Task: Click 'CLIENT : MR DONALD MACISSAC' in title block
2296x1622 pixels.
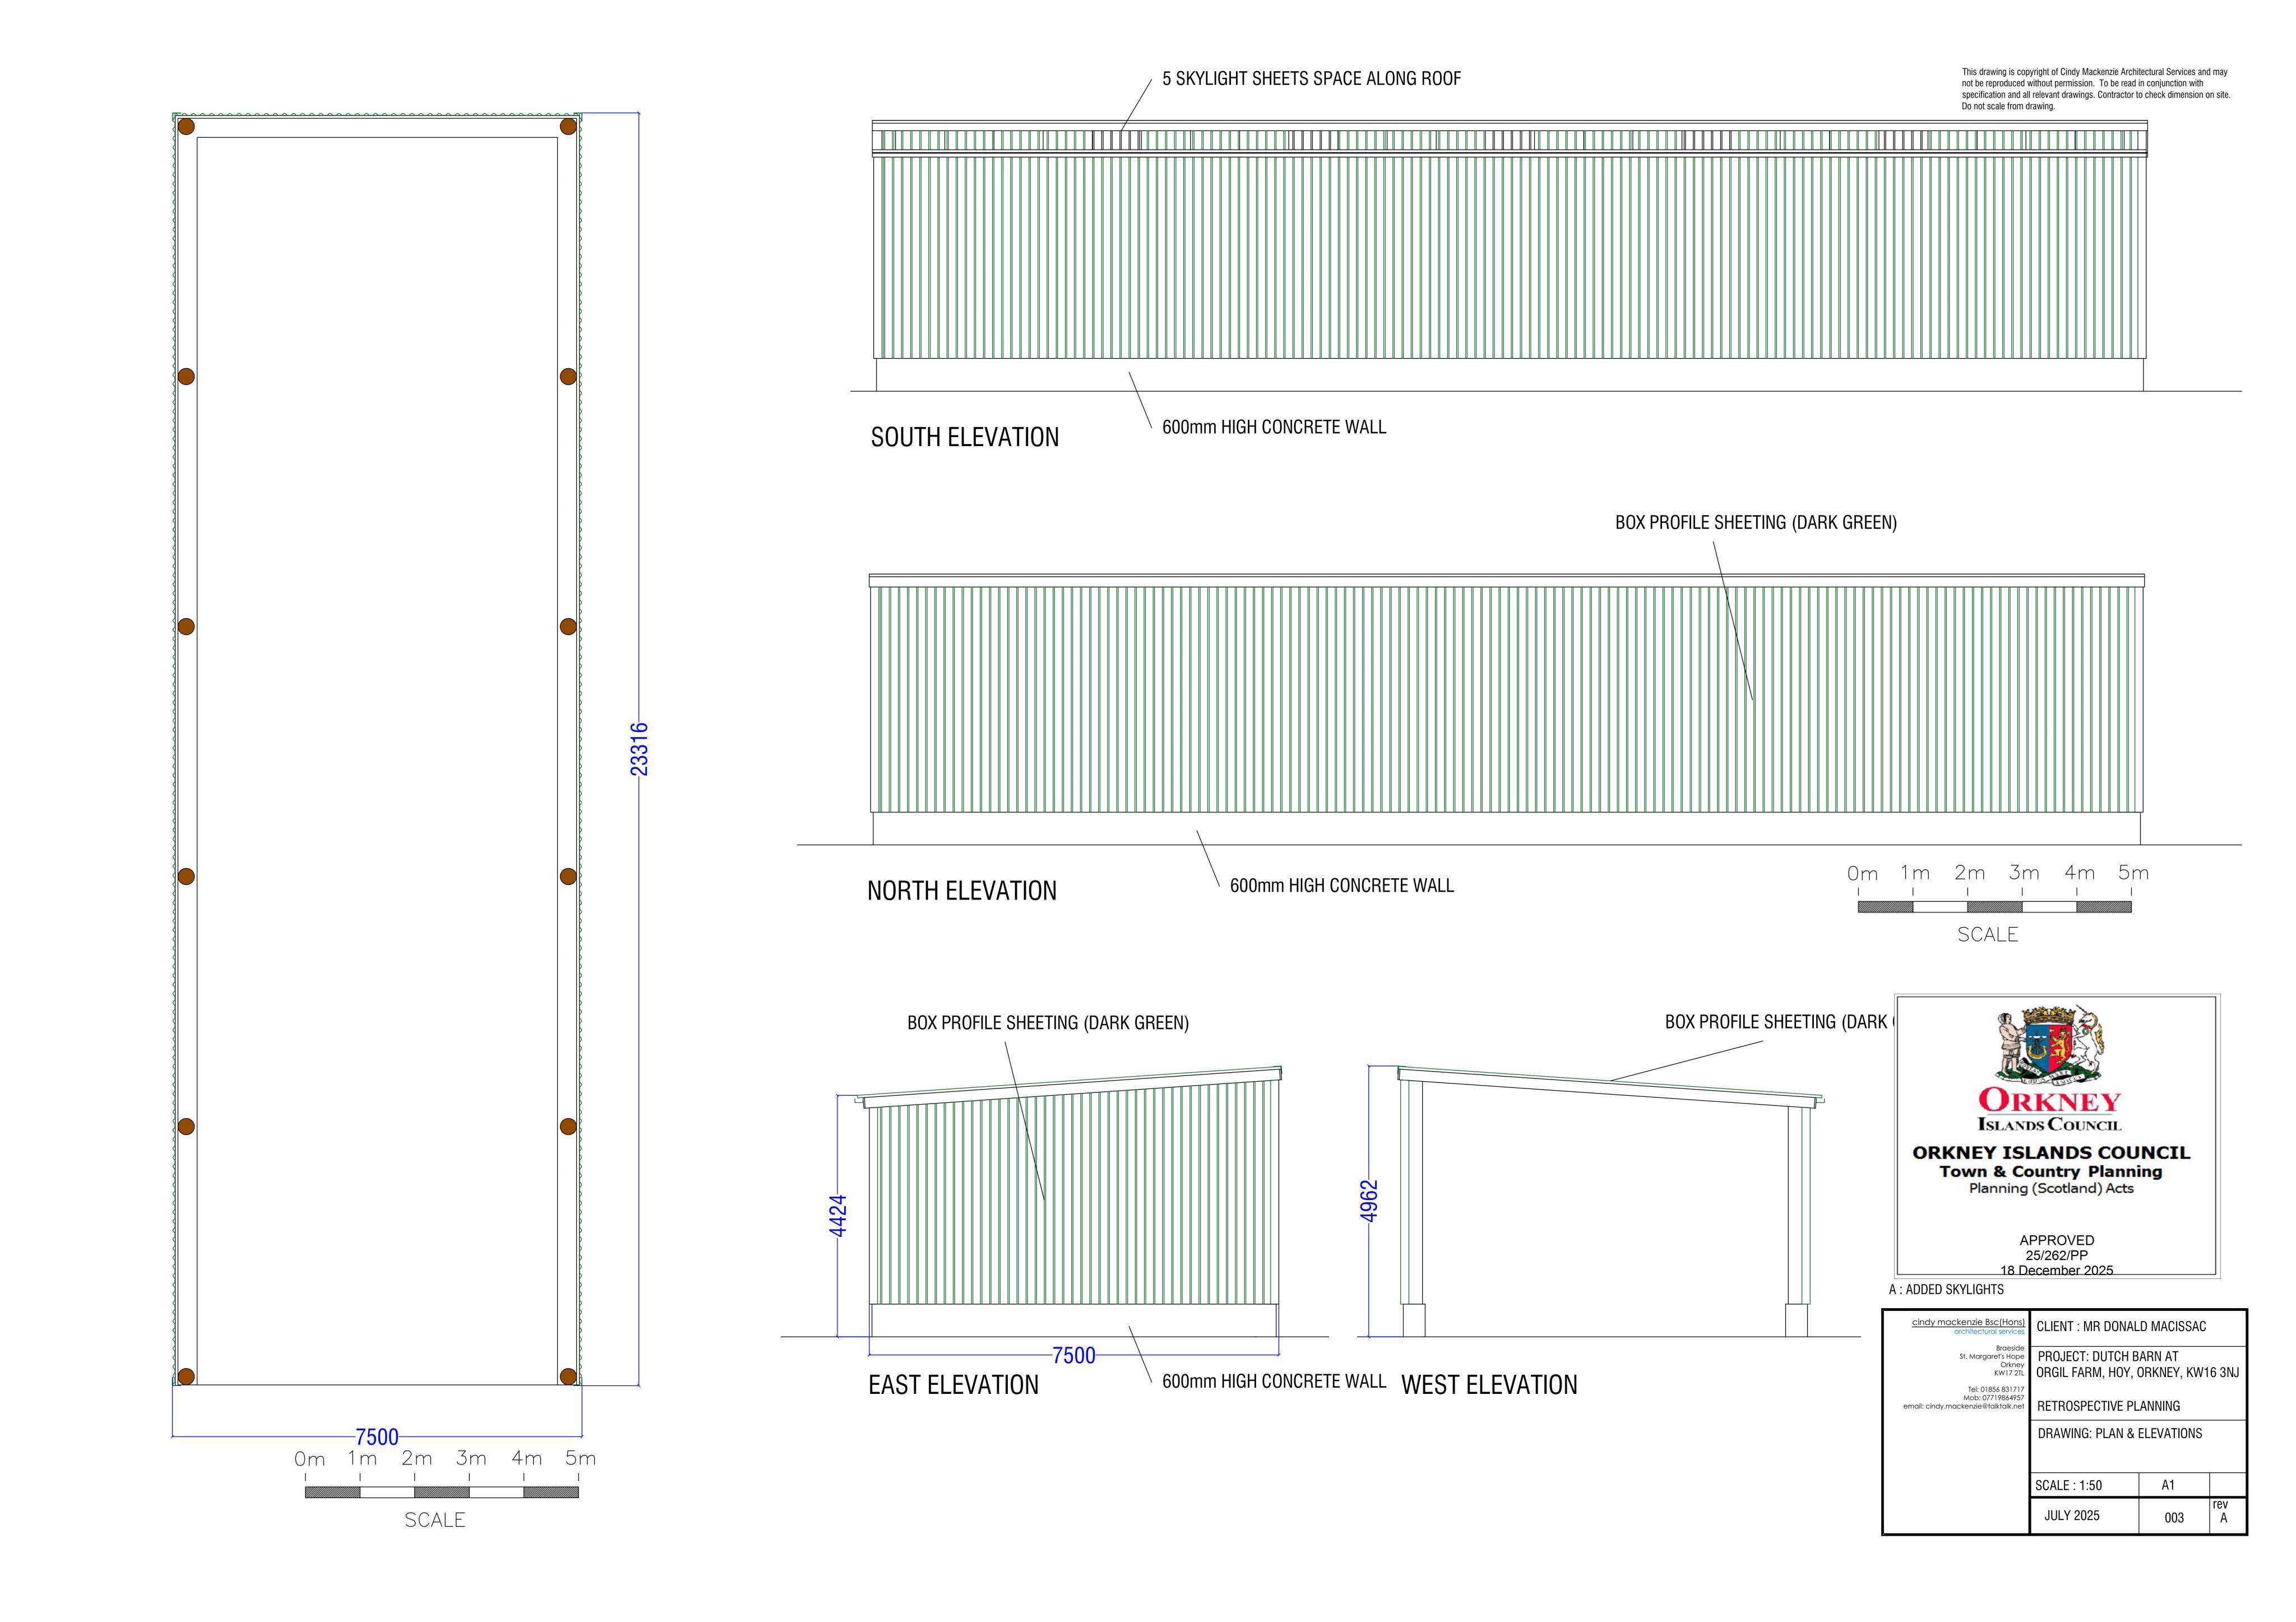Action: point(2121,1327)
